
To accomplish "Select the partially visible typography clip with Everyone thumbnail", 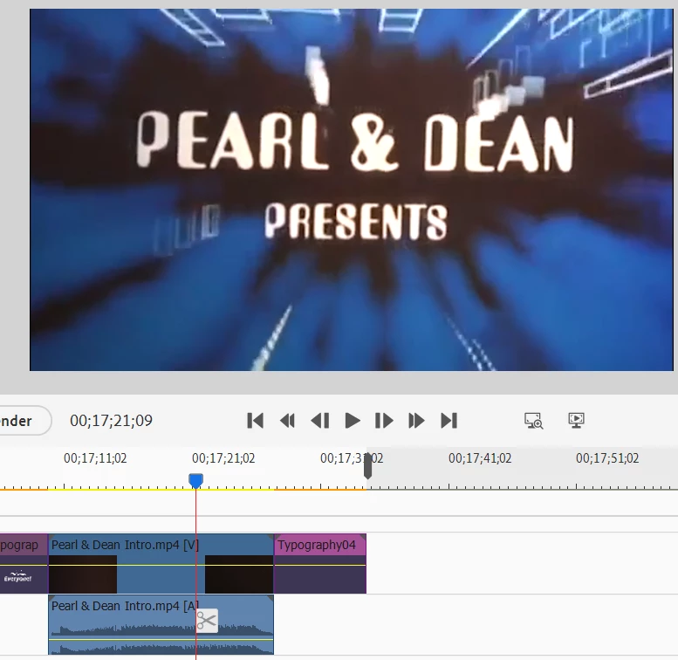I will point(24,564).
